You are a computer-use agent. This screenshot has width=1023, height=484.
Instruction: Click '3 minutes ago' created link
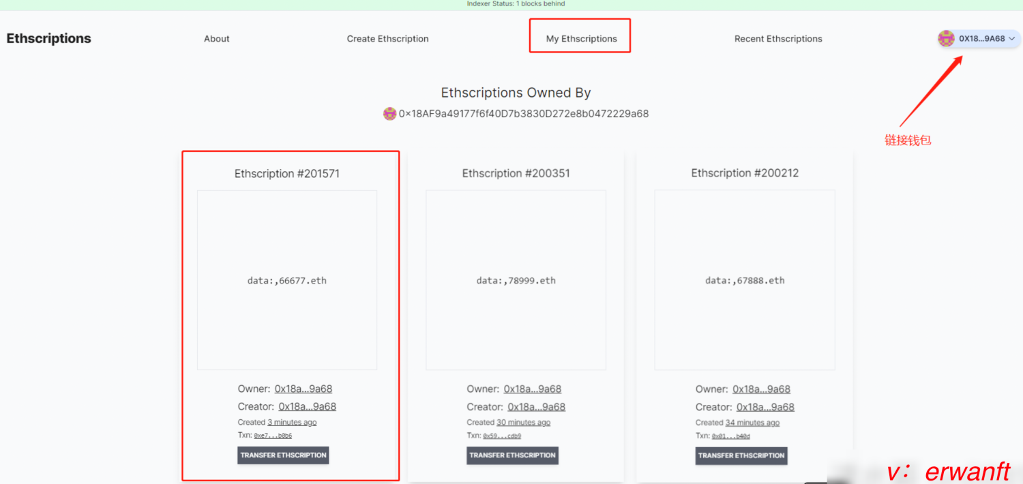point(292,423)
